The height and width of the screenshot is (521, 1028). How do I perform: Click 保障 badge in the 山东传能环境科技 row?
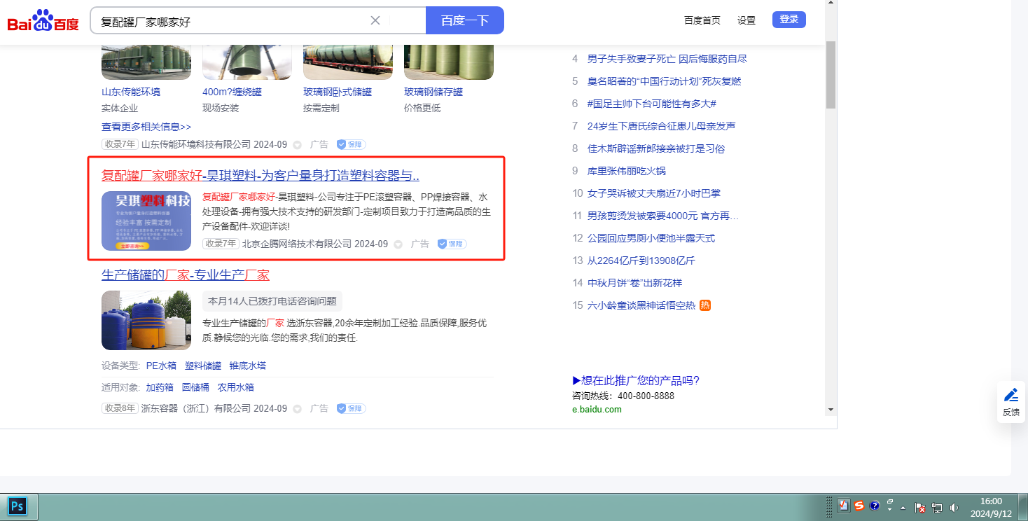[x=351, y=144]
